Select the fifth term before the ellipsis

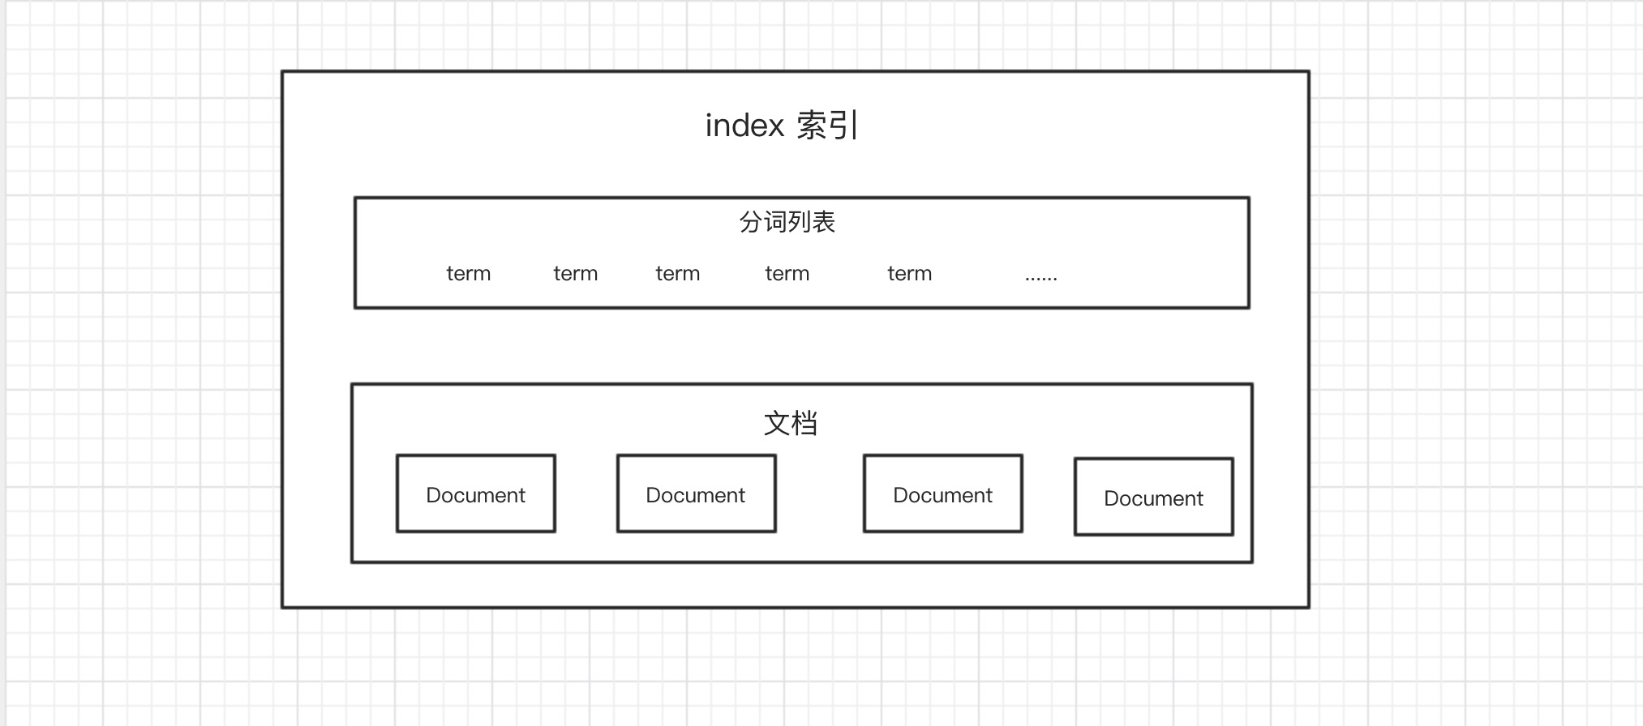pos(909,274)
